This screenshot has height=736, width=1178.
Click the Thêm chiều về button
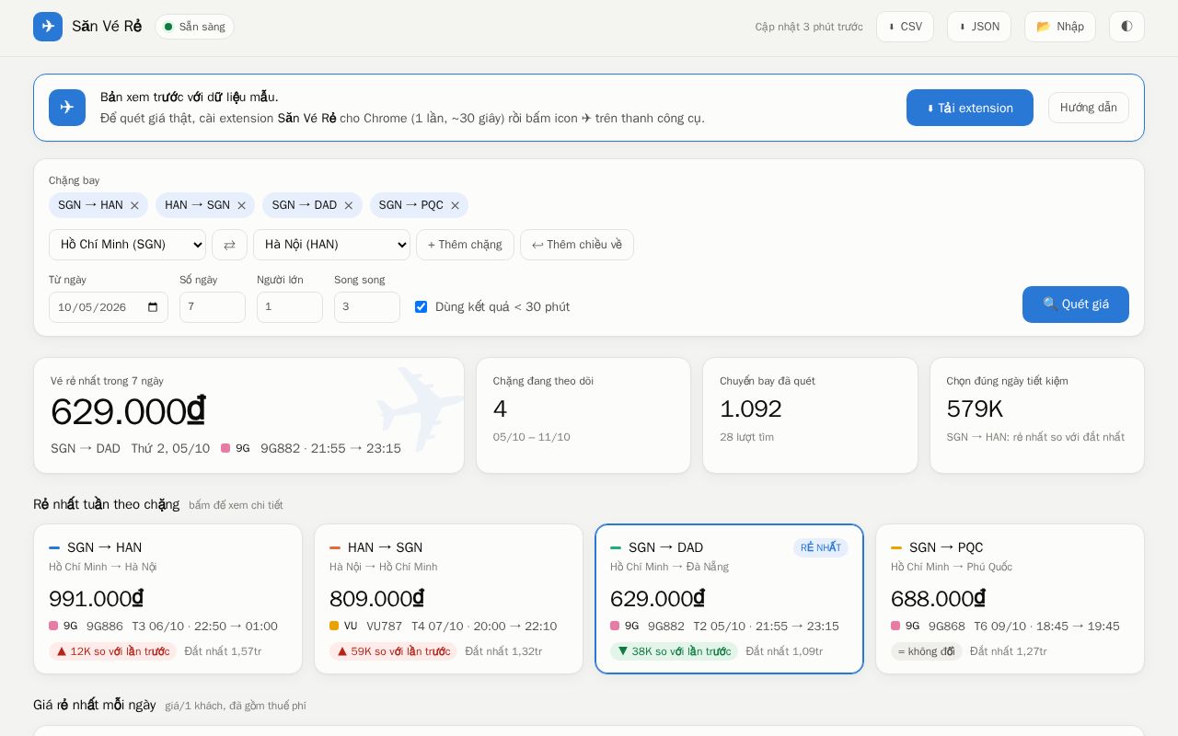pos(577,245)
